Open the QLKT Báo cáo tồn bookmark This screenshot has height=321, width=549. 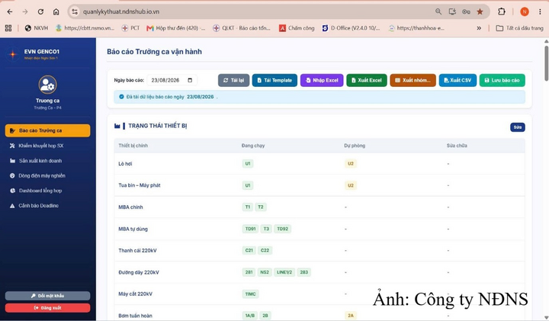pyautogui.click(x=242, y=28)
